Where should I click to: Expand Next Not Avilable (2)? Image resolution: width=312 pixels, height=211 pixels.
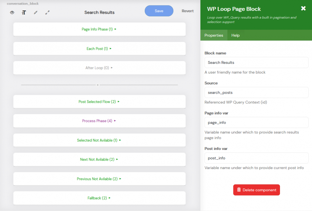[x=100, y=160]
